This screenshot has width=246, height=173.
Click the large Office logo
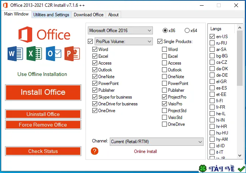[x=44, y=35]
